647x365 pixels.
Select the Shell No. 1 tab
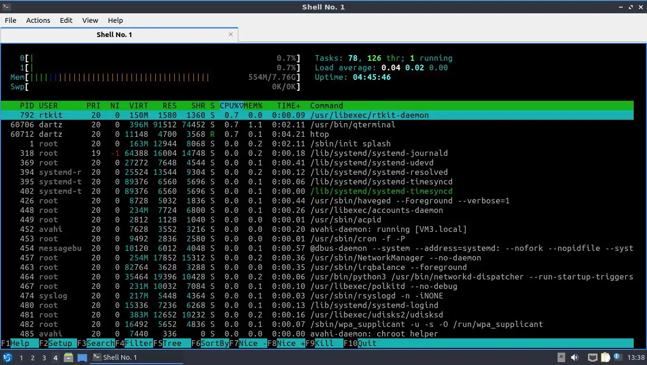pyautogui.click(x=119, y=34)
